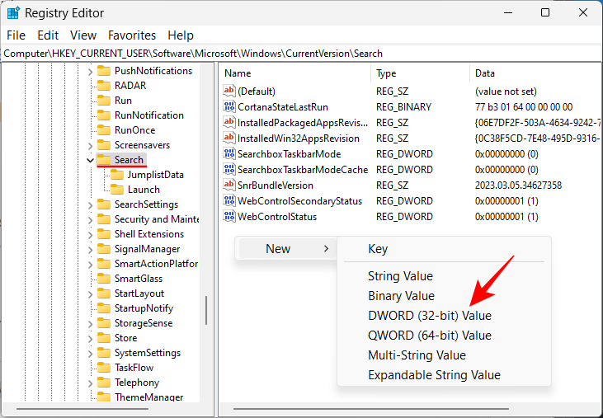The image size is (603, 418).
Task: Select Key in the New submenu
Action: tap(378, 249)
